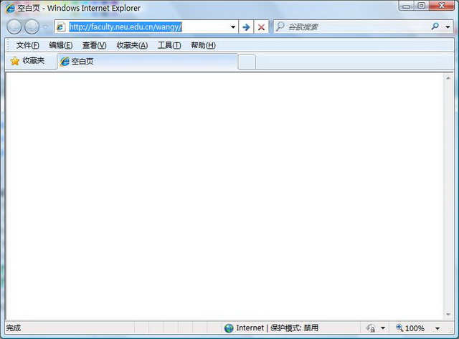Open the 文件(F) menu
This screenshot has height=339, width=459.
coord(28,45)
